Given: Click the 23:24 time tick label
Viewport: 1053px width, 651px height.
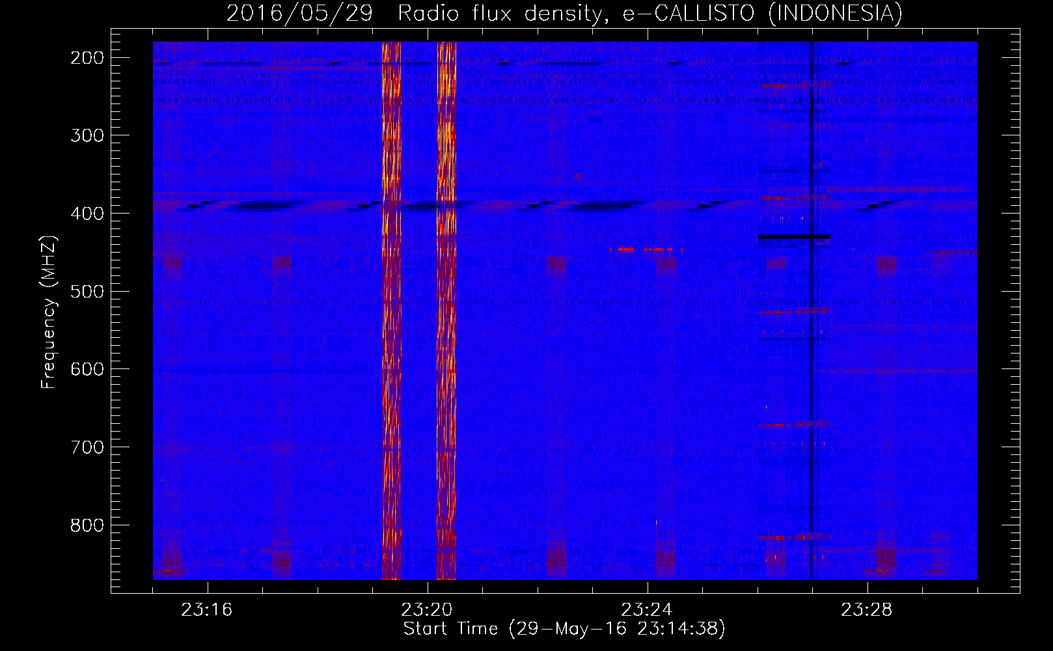Looking at the screenshot, I should [x=647, y=610].
